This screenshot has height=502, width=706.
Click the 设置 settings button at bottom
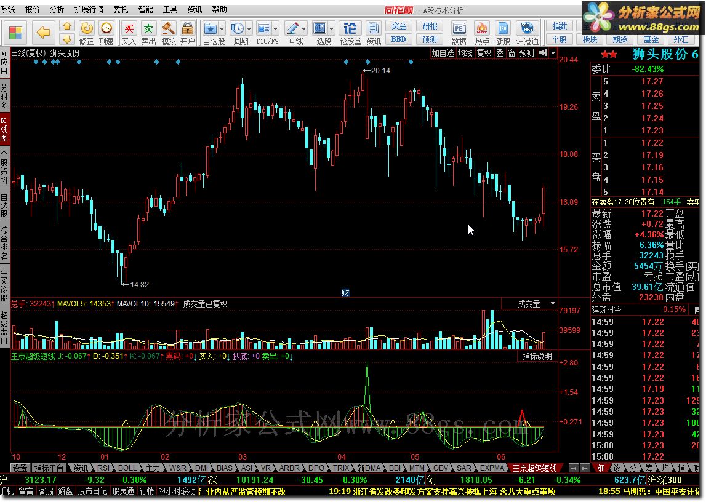coord(20,468)
